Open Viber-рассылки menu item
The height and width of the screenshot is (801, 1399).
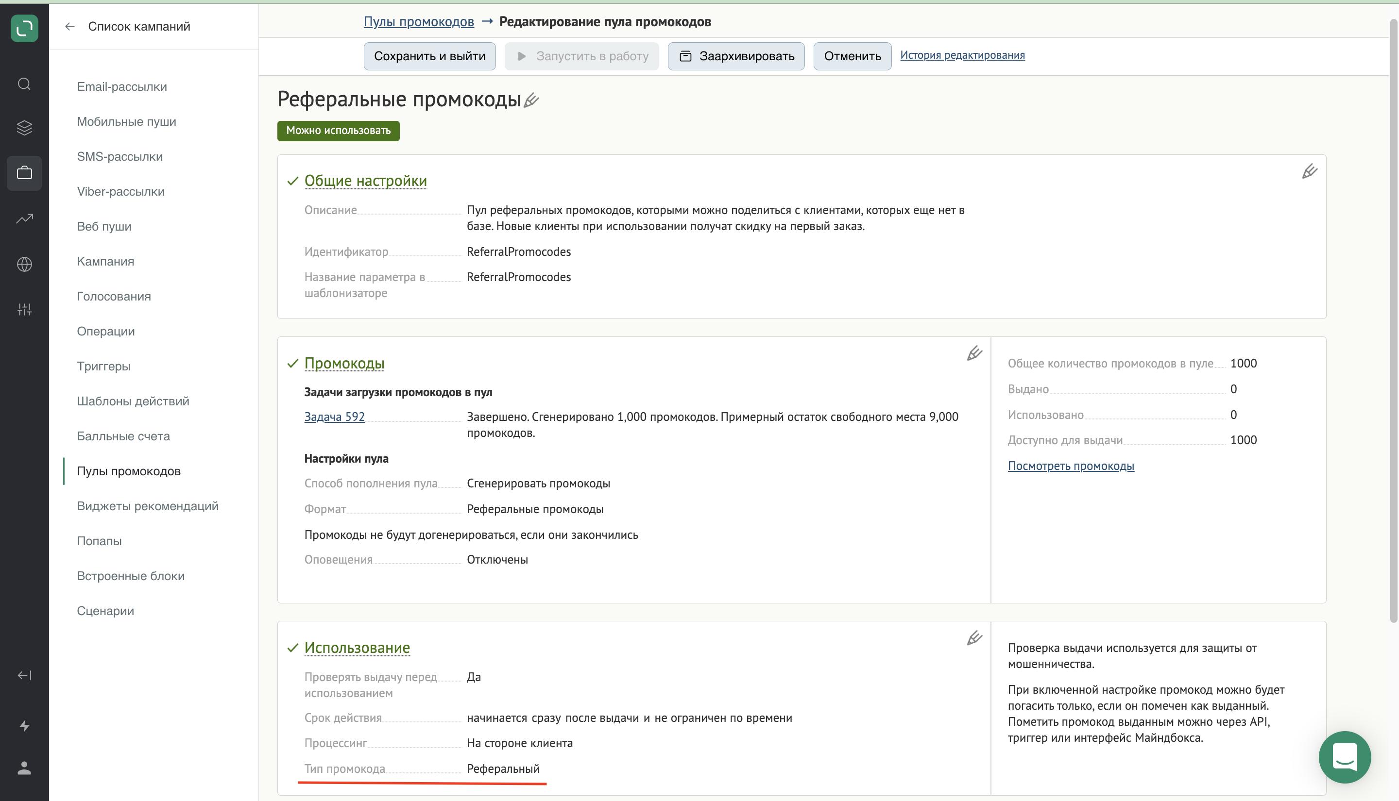click(x=120, y=191)
